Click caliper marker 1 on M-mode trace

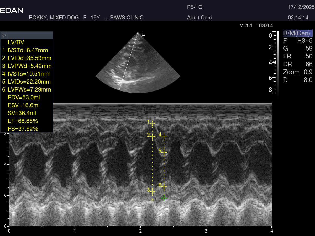click(x=153, y=123)
